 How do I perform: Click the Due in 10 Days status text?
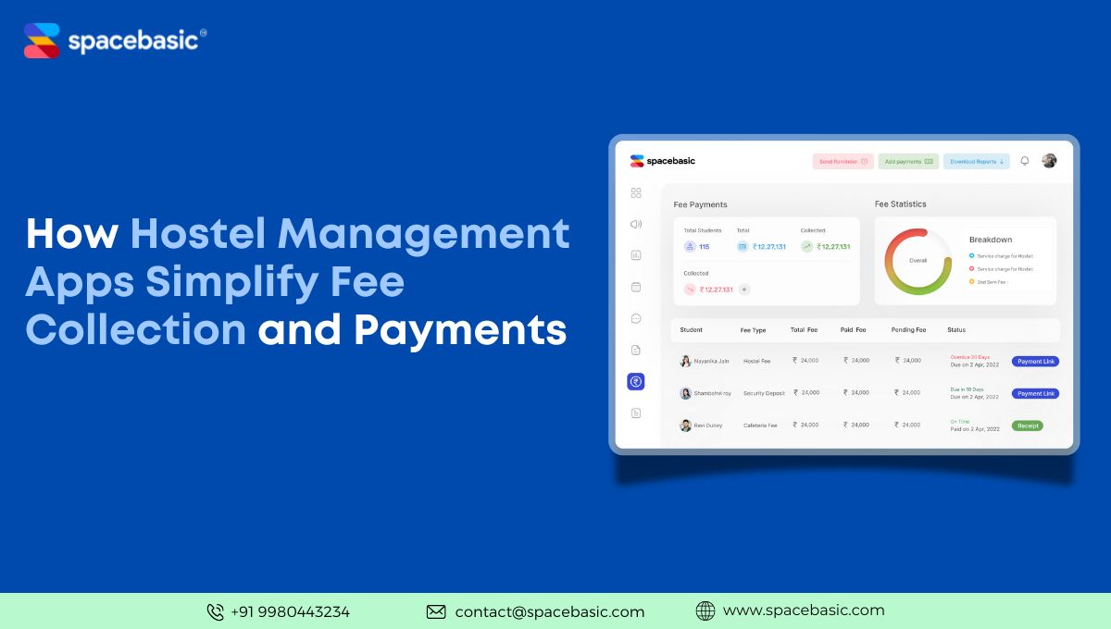[x=967, y=389]
